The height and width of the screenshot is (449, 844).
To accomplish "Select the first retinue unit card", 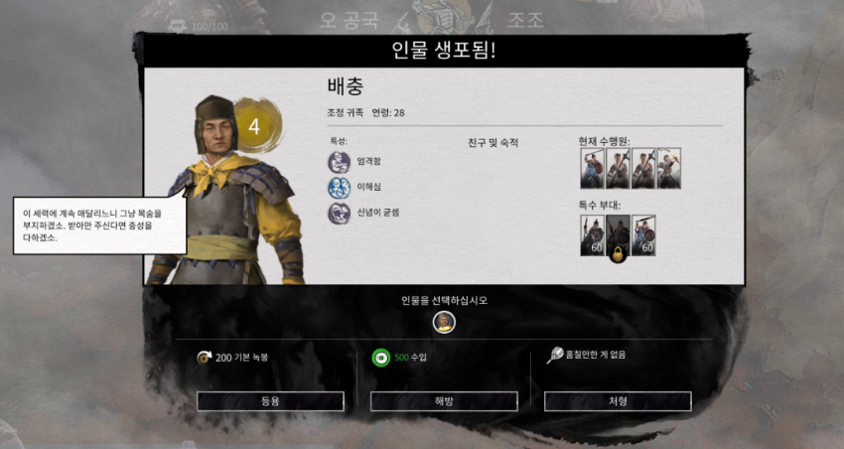I will click(592, 169).
